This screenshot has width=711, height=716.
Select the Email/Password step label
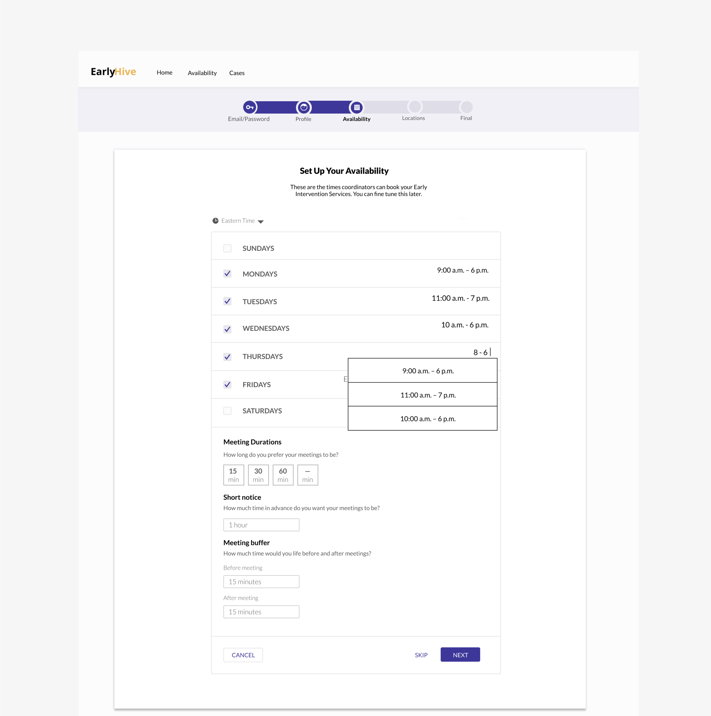(x=249, y=119)
